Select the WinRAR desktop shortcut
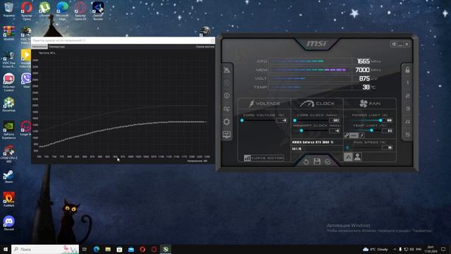 pos(9,33)
